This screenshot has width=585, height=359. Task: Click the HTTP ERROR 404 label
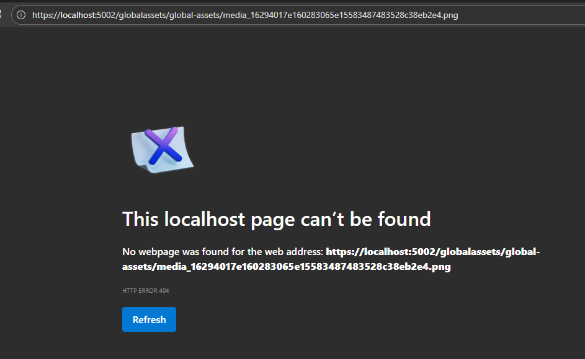(x=146, y=290)
